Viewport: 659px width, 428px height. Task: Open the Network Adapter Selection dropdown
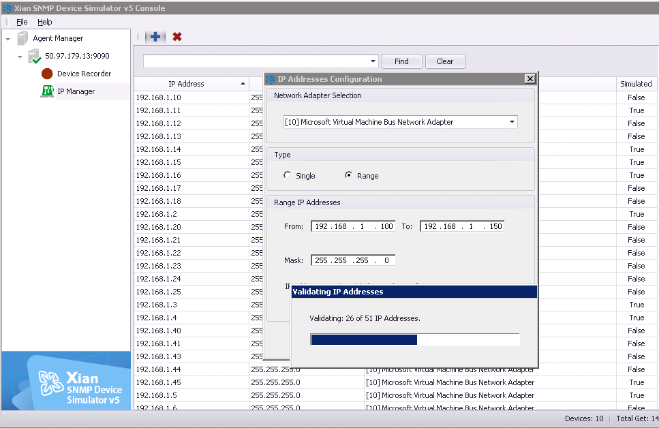pos(512,122)
